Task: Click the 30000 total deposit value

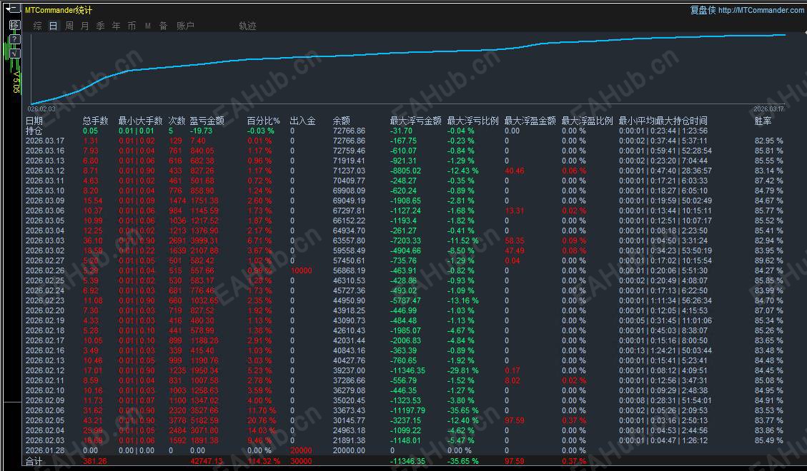Action: pyautogui.click(x=301, y=461)
